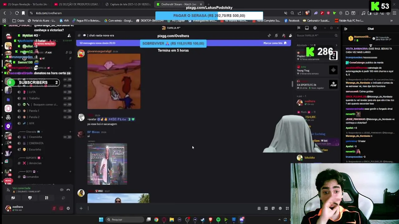The width and height of the screenshot is (399, 224).
Task: Open Cripto bookmark folder
Action: click(18, 21)
